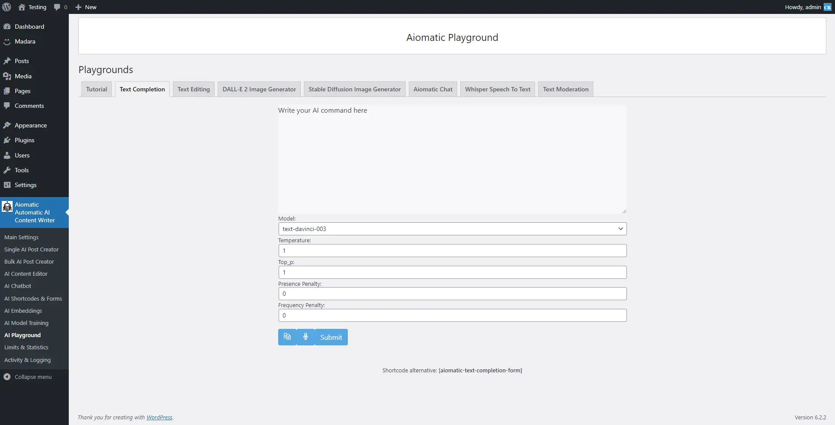Click the Dashboard gauge icon

(7, 27)
